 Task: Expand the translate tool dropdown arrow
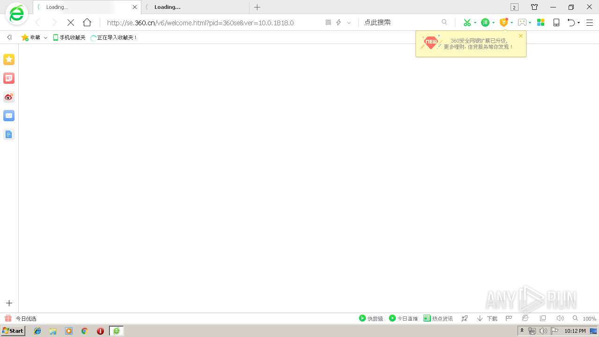pyautogui.click(x=493, y=22)
